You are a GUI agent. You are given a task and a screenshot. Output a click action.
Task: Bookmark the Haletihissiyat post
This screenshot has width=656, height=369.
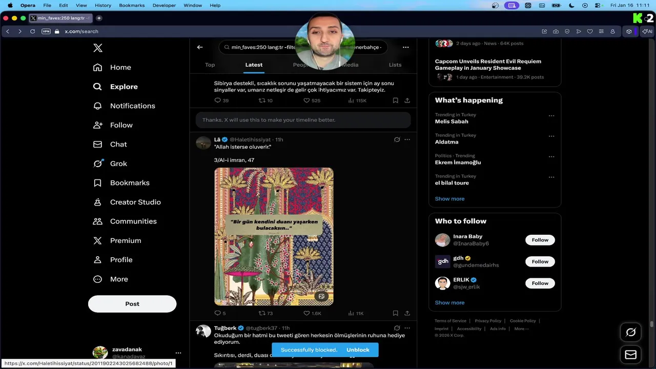[x=395, y=313]
